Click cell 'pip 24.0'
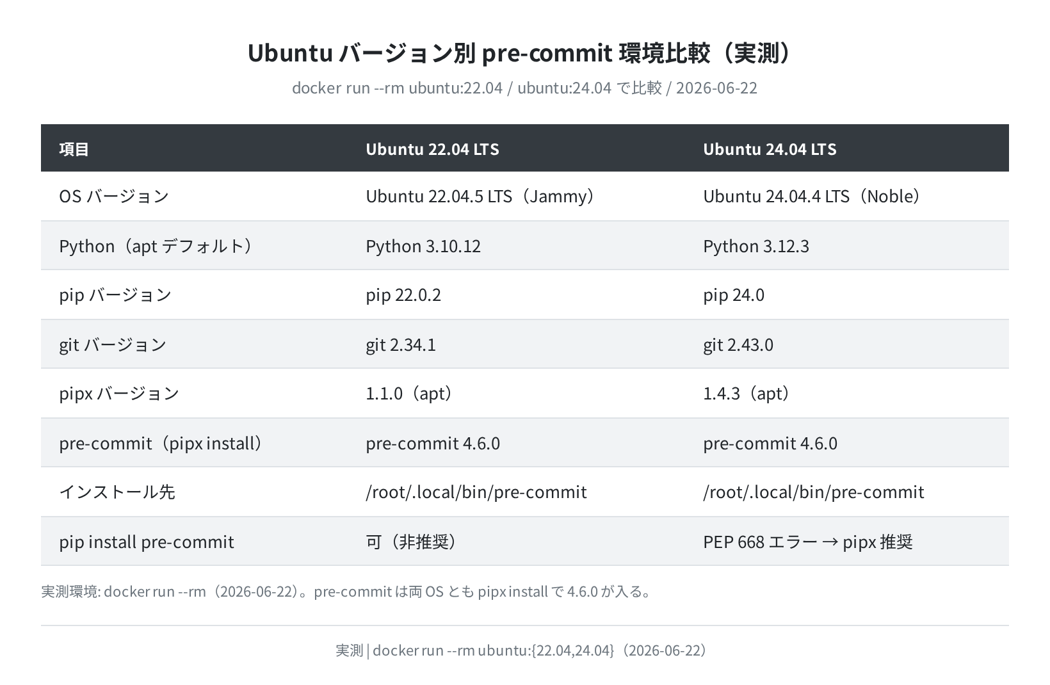This screenshot has height=685, width=1050. coord(734,294)
